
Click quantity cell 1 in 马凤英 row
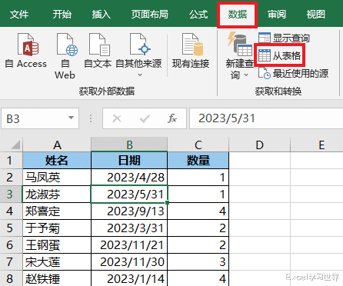(198, 178)
